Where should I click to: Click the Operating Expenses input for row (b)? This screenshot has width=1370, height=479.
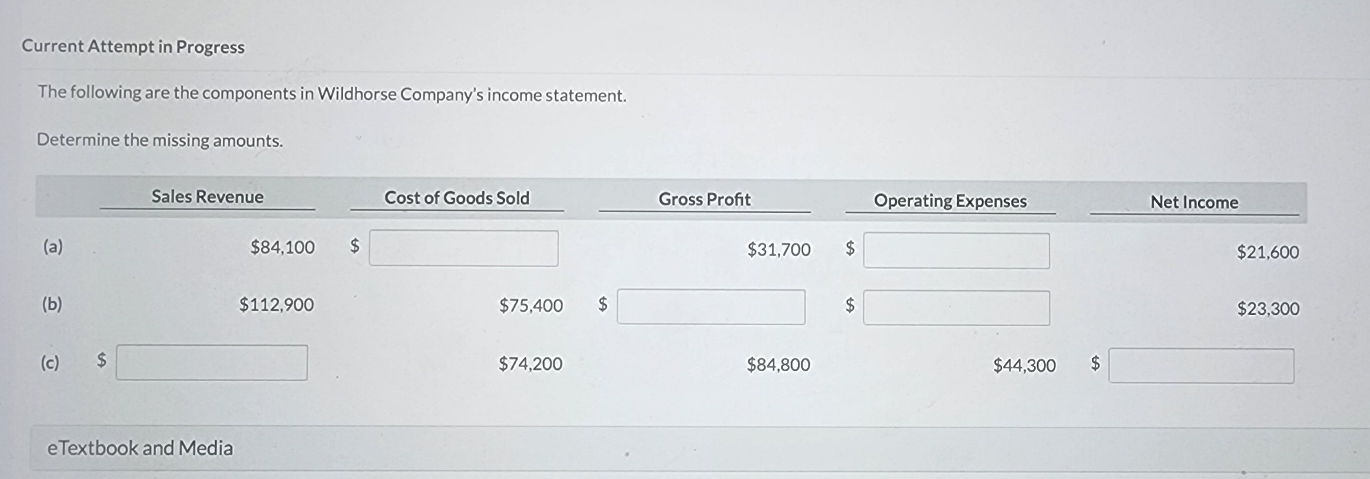point(956,307)
